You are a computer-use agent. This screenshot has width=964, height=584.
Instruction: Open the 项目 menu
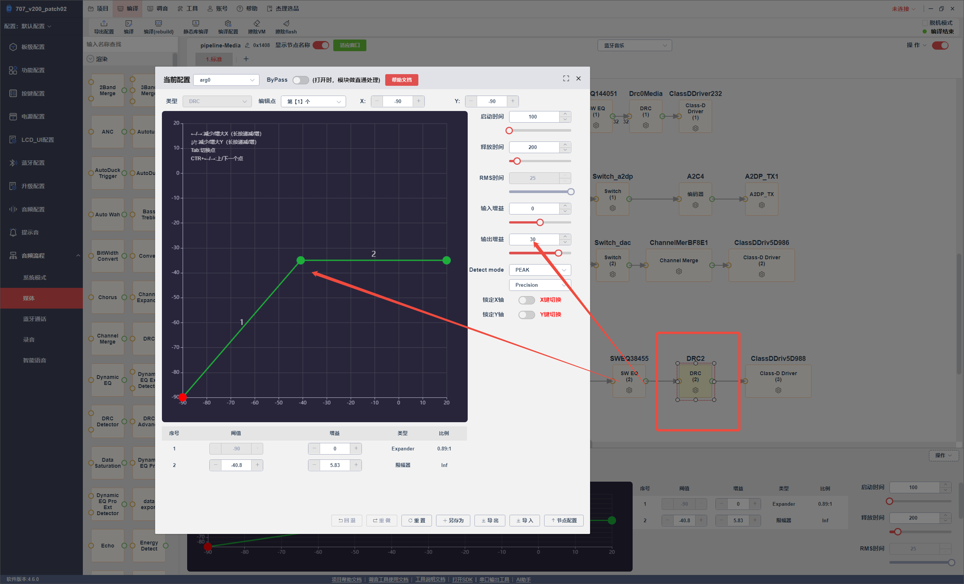[98, 9]
